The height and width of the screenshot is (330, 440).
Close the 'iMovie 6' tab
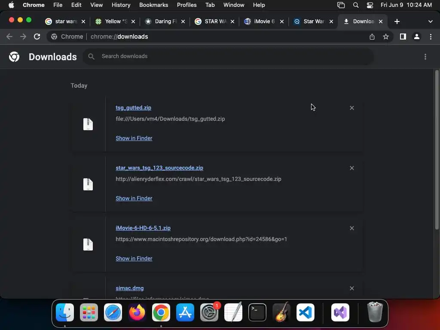pyautogui.click(x=282, y=21)
